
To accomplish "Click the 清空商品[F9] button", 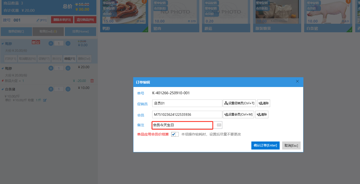I will 85,20.
